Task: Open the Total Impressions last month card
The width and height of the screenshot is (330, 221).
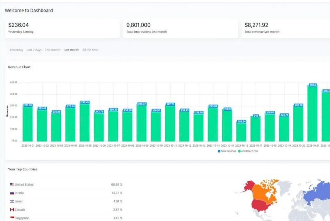Action: pyautogui.click(x=180, y=28)
